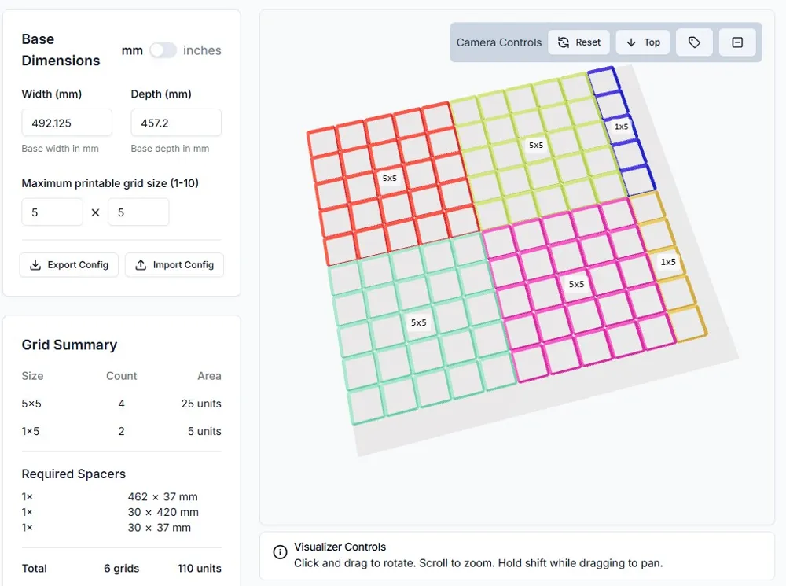Click the 1x5 label on the blue grid
Viewport: 786px width, 586px height.
(622, 127)
